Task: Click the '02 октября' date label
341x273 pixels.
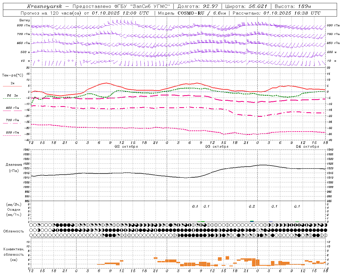Action: (126, 147)
